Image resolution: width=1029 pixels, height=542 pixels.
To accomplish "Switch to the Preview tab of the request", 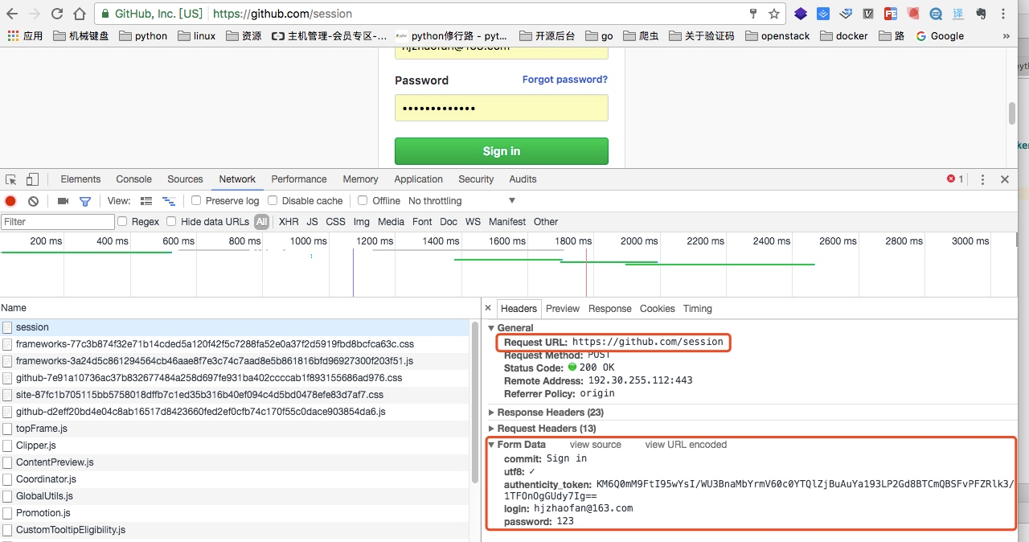I will [563, 309].
